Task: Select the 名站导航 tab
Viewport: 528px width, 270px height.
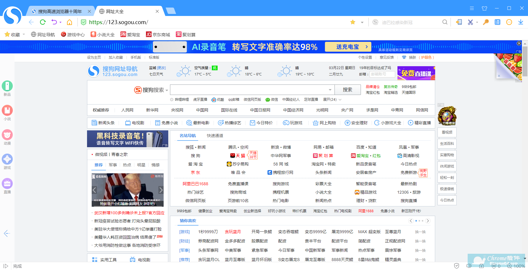Action: [188, 136]
